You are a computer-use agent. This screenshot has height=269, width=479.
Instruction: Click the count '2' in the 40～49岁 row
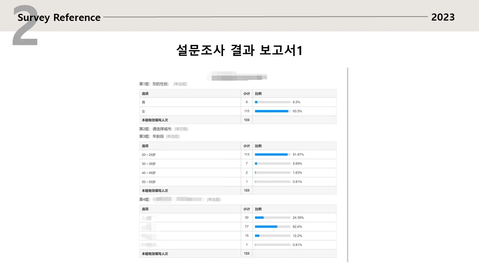[247, 173]
